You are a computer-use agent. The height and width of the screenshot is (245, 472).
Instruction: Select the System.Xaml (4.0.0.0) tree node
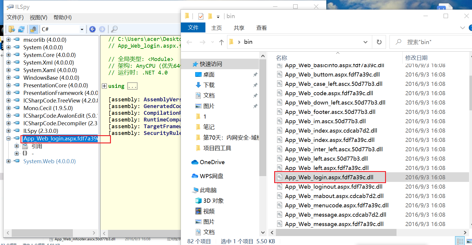pos(50,70)
